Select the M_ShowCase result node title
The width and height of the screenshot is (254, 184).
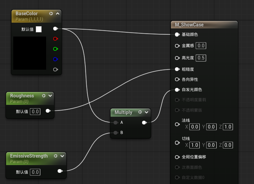(189, 25)
